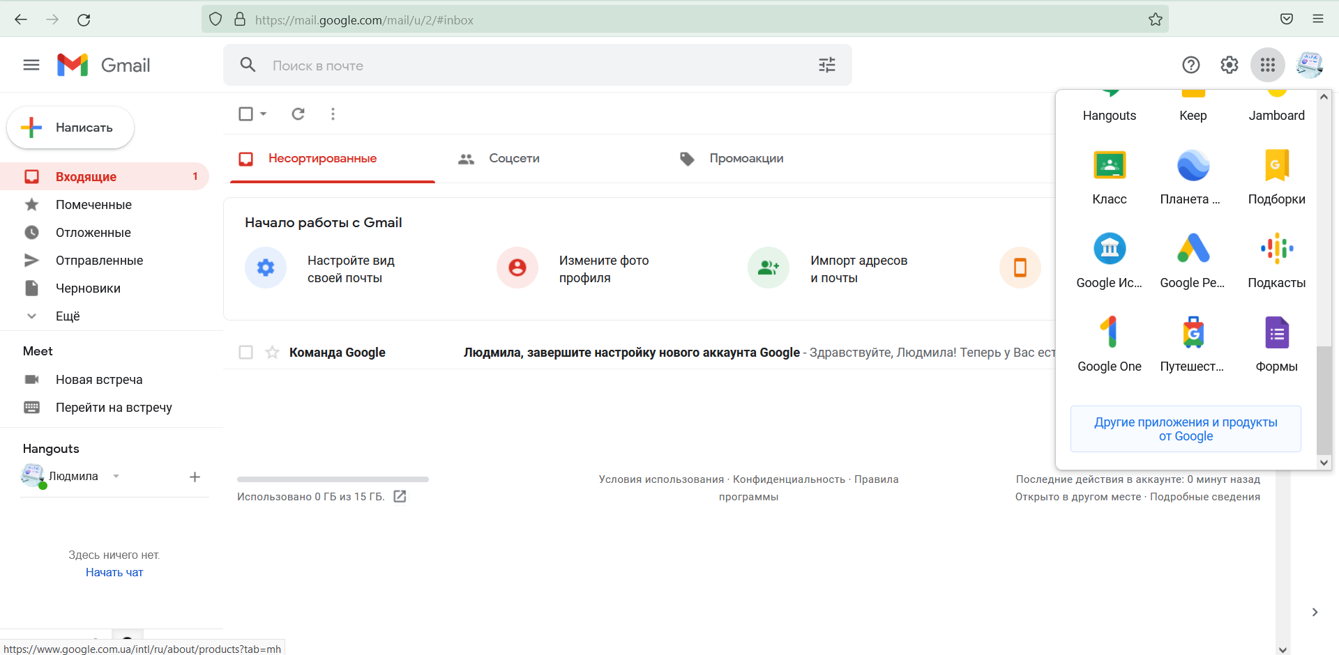
Task: Click the orange phone setup icon
Action: [1020, 268]
